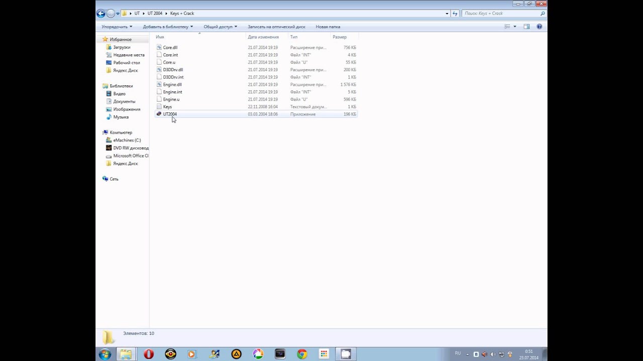Screen dimensions: 643x361
Task: Open the eye-shaped media player taskbar icon
Action: 171,354
